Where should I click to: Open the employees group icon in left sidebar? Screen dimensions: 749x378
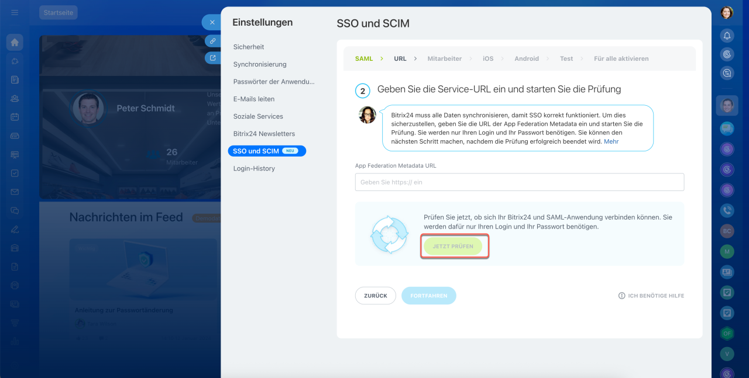click(15, 98)
